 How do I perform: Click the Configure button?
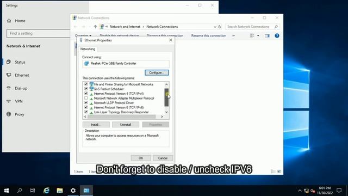[x=157, y=72]
